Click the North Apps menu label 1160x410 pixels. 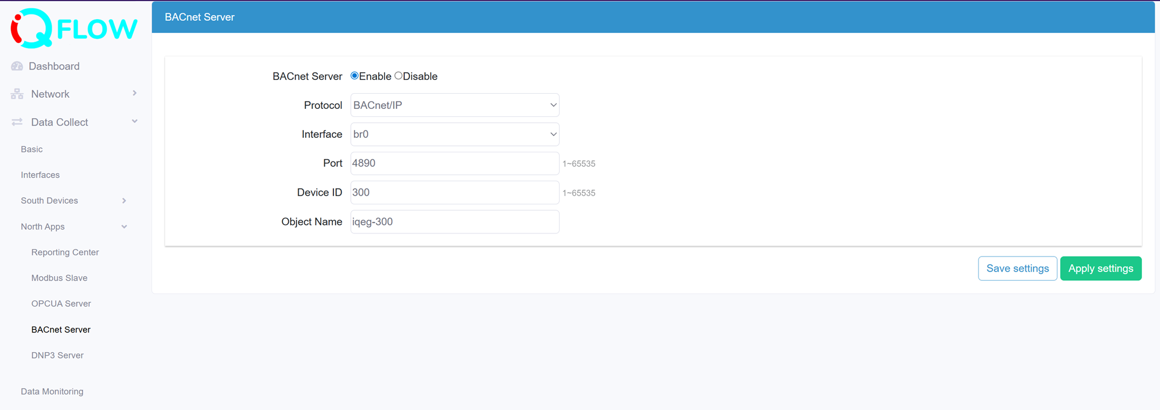point(43,226)
